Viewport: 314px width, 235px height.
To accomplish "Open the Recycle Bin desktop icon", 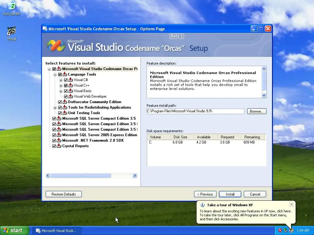I will point(12,8).
